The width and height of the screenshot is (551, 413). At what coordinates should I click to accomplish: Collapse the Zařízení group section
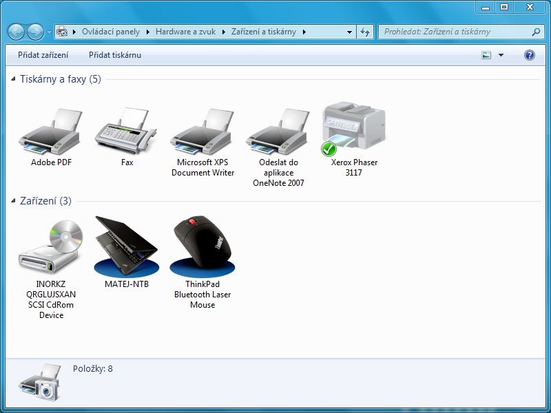14,202
